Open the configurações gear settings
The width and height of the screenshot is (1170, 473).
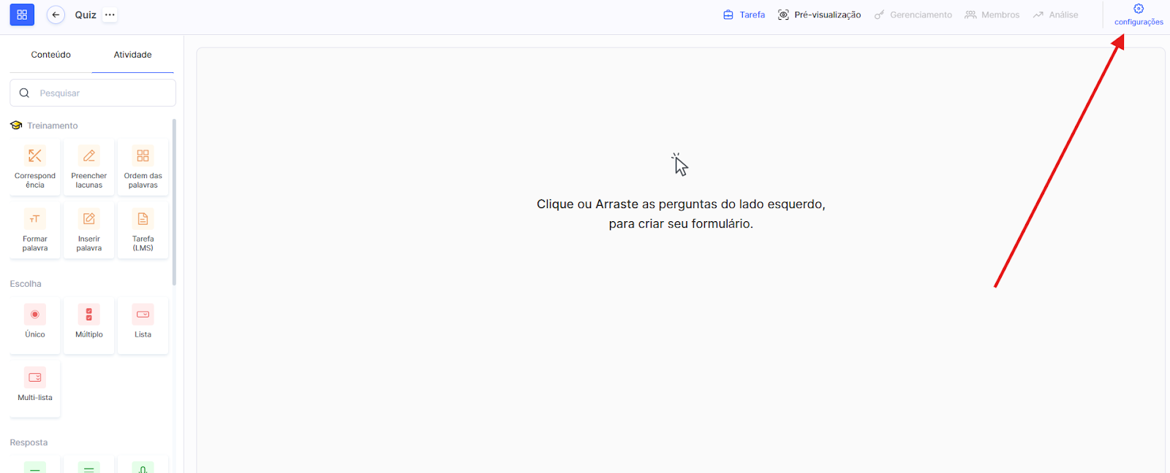click(x=1138, y=14)
